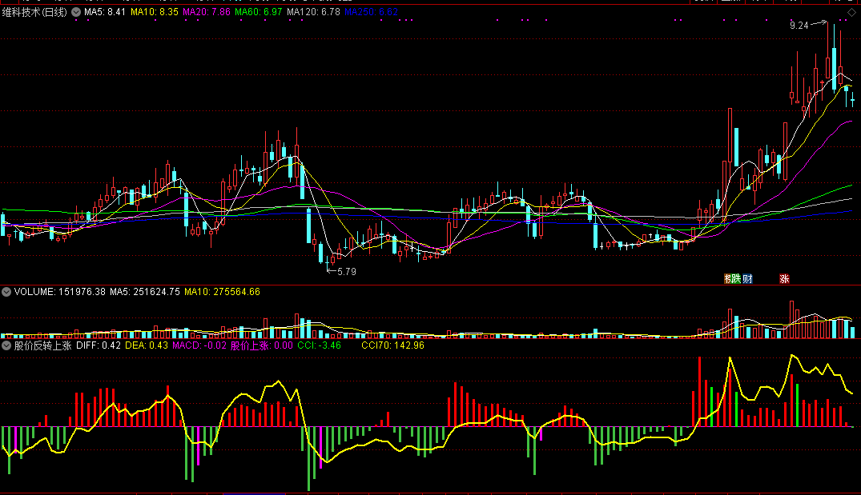
Task: Click the green CCI: -3.46 value
Action: 319,345
